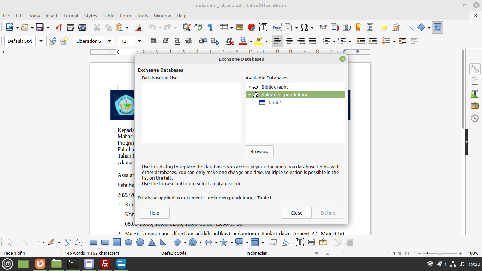
Task: Toggle Italic formatting button
Action: point(165,41)
